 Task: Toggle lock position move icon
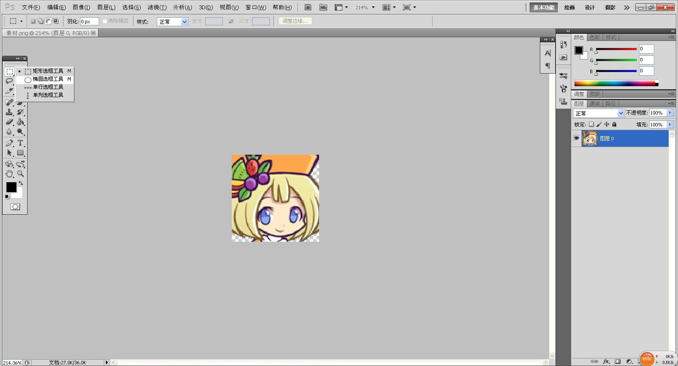coord(607,124)
